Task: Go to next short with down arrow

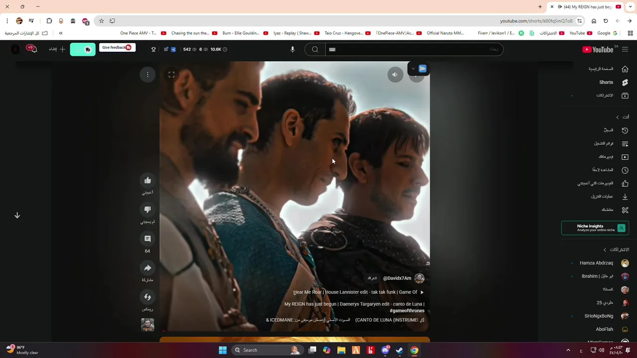Action: tap(17, 215)
